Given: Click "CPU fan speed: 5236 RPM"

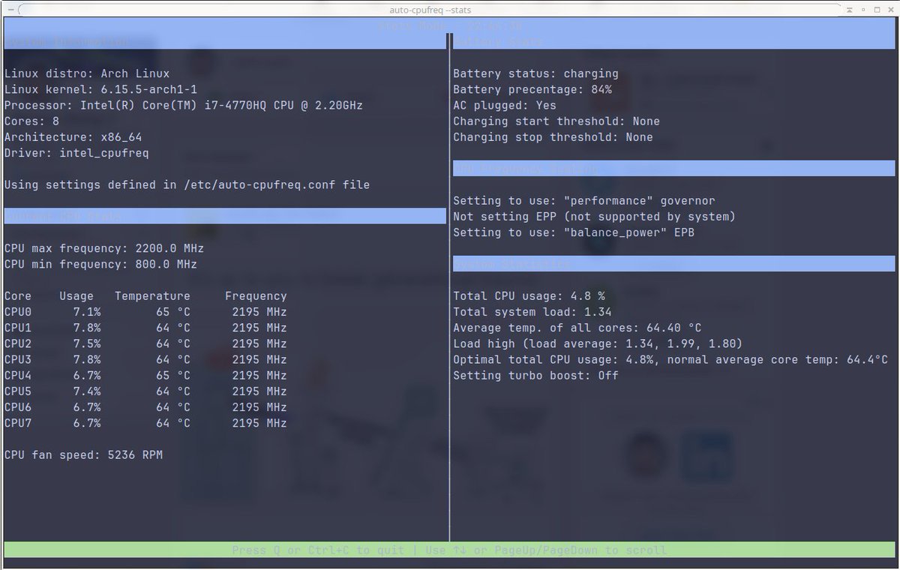Looking at the screenshot, I should [x=83, y=454].
